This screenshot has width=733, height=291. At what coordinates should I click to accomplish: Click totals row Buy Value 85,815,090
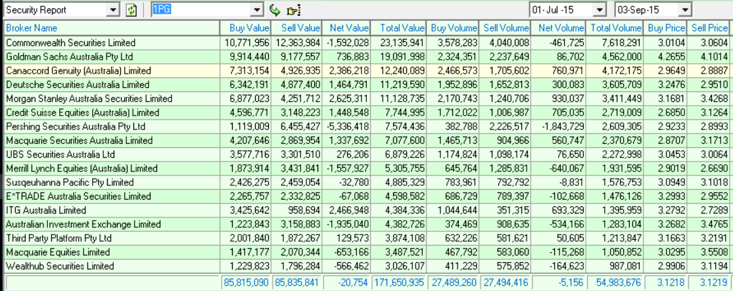point(245,282)
